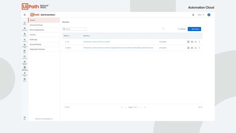Click the Enabled status in EMEA row
The image size is (236, 133).
click(x=163, y=48)
